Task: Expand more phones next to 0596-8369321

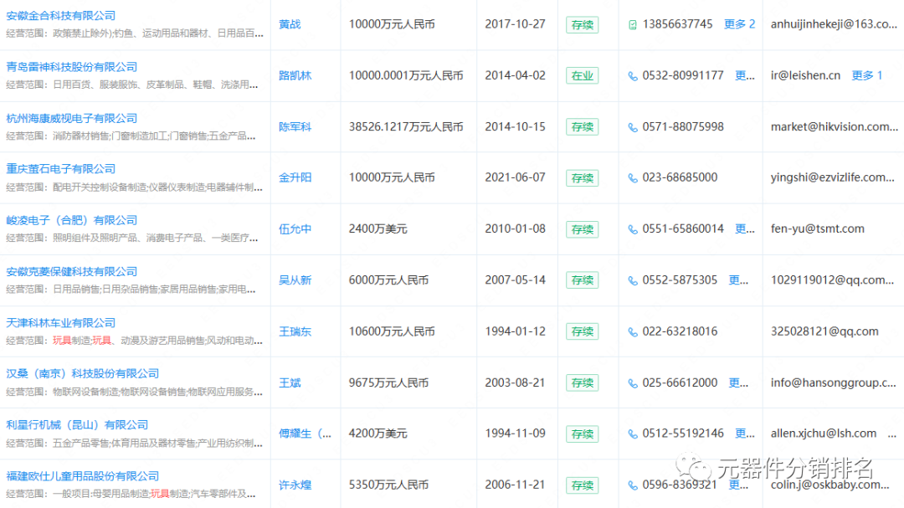Action: point(738,485)
